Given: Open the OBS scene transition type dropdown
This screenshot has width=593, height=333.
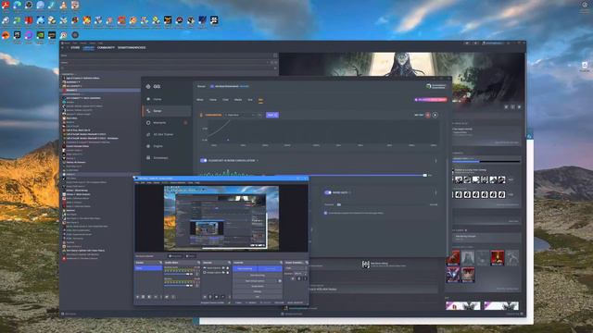Looking at the screenshot, I should pyautogui.click(x=296, y=268).
